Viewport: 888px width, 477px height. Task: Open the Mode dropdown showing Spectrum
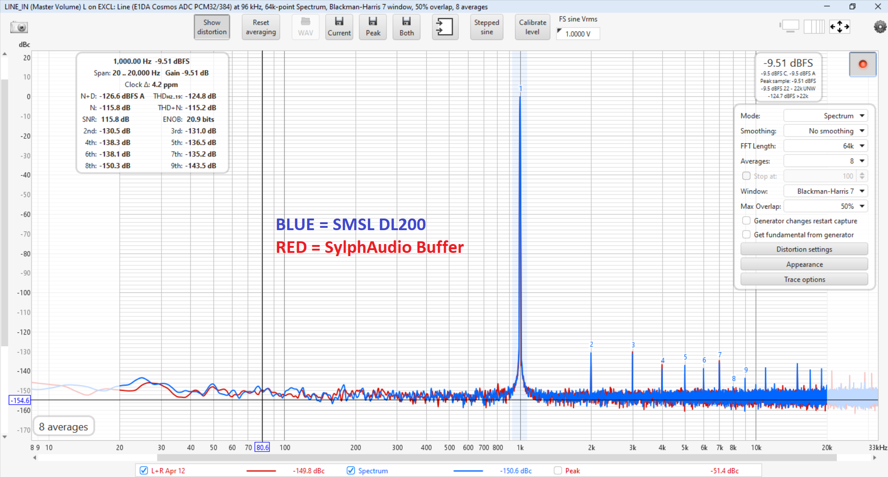coord(825,116)
